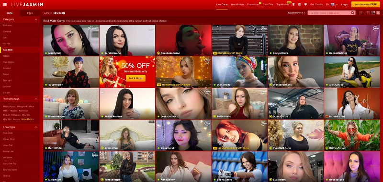The image size is (383, 182).
Task: Click the Login link
Action: pos(344,4)
